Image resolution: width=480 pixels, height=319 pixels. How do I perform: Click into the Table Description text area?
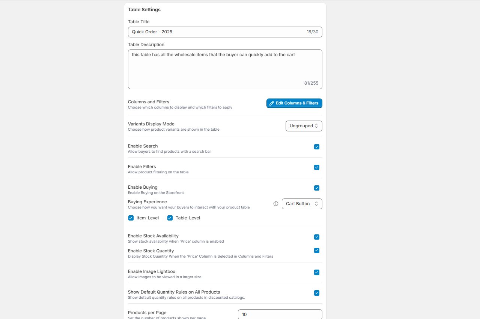[225, 69]
